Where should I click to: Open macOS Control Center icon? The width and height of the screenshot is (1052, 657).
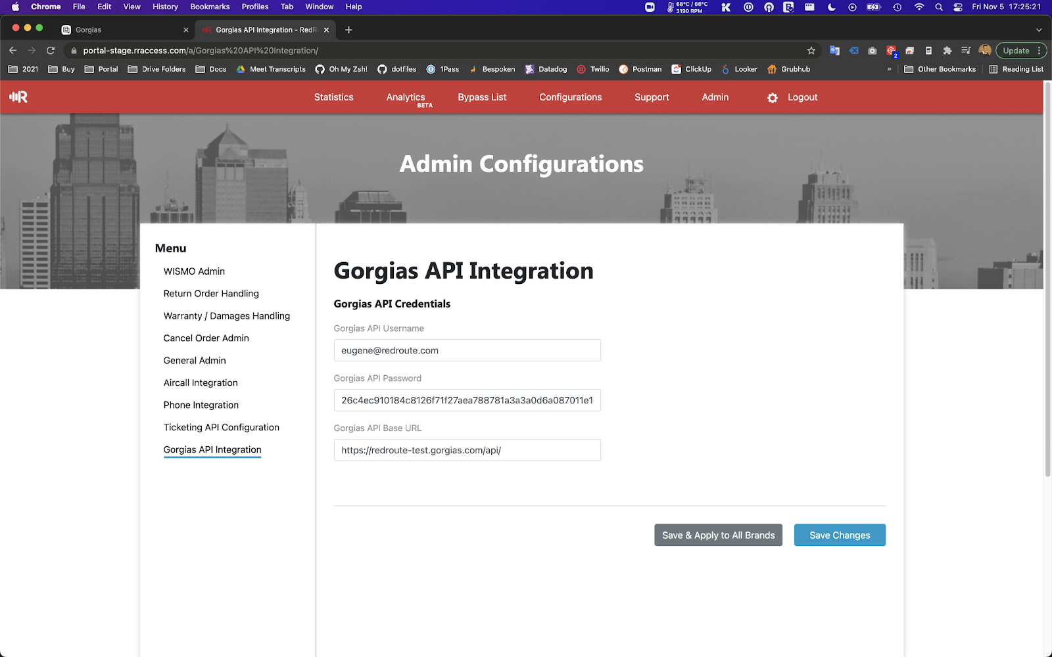[x=958, y=7]
